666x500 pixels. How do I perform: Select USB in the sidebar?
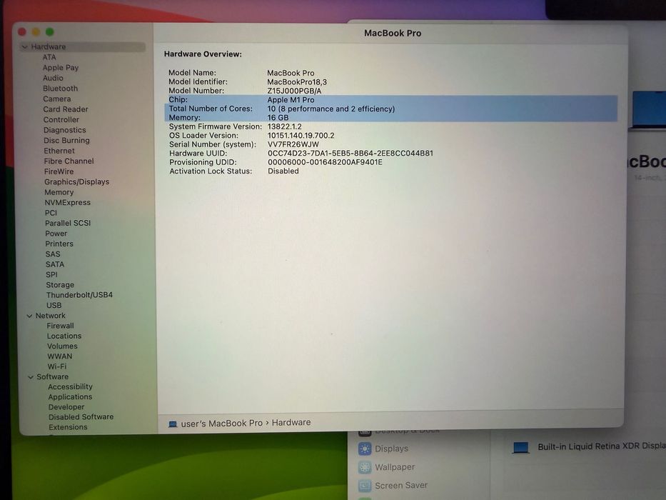click(54, 305)
